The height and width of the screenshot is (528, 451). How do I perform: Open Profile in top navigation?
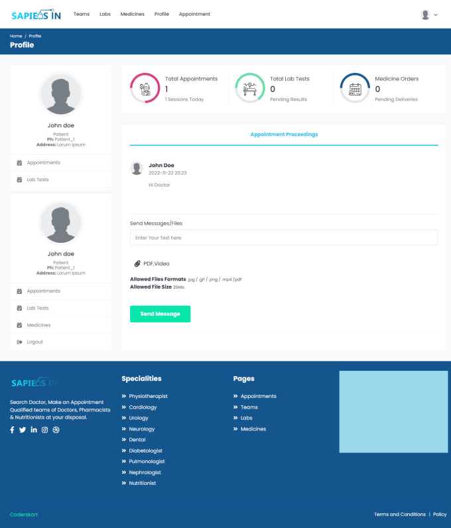coord(162,14)
